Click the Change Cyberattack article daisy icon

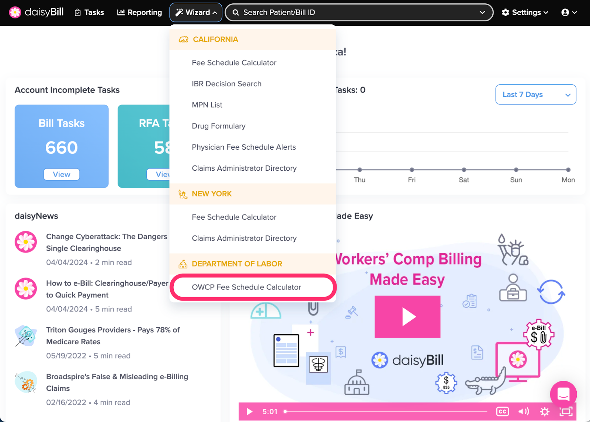pos(26,242)
